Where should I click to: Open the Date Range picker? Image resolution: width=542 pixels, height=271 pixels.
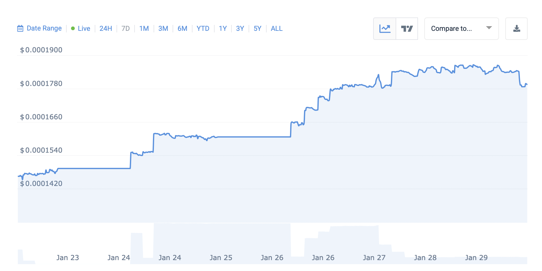pos(44,28)
